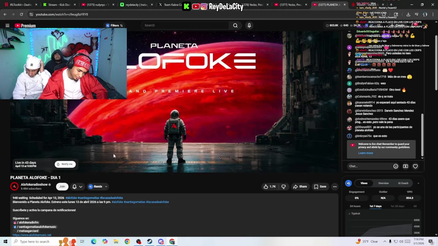Open the vidIQ Filters control

pos(114,25)
